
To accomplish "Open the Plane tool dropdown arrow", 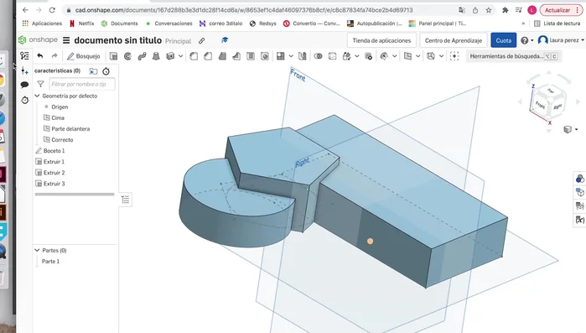I will click(x=417, y=56).
